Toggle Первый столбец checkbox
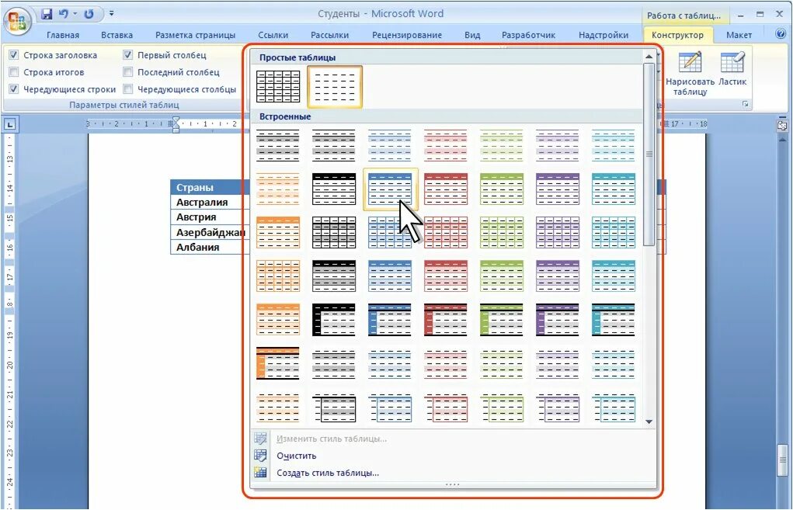The image size is (793, 510). [x=128, y=55]
